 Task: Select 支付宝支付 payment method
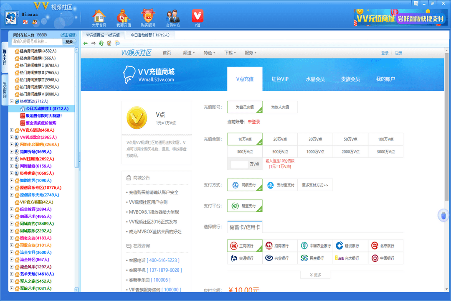281,185
